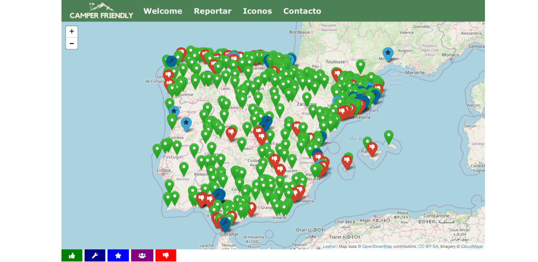This screenshot has height=262, width=538.
Task: Filter by blue star locations
Action: pos(118,256)
